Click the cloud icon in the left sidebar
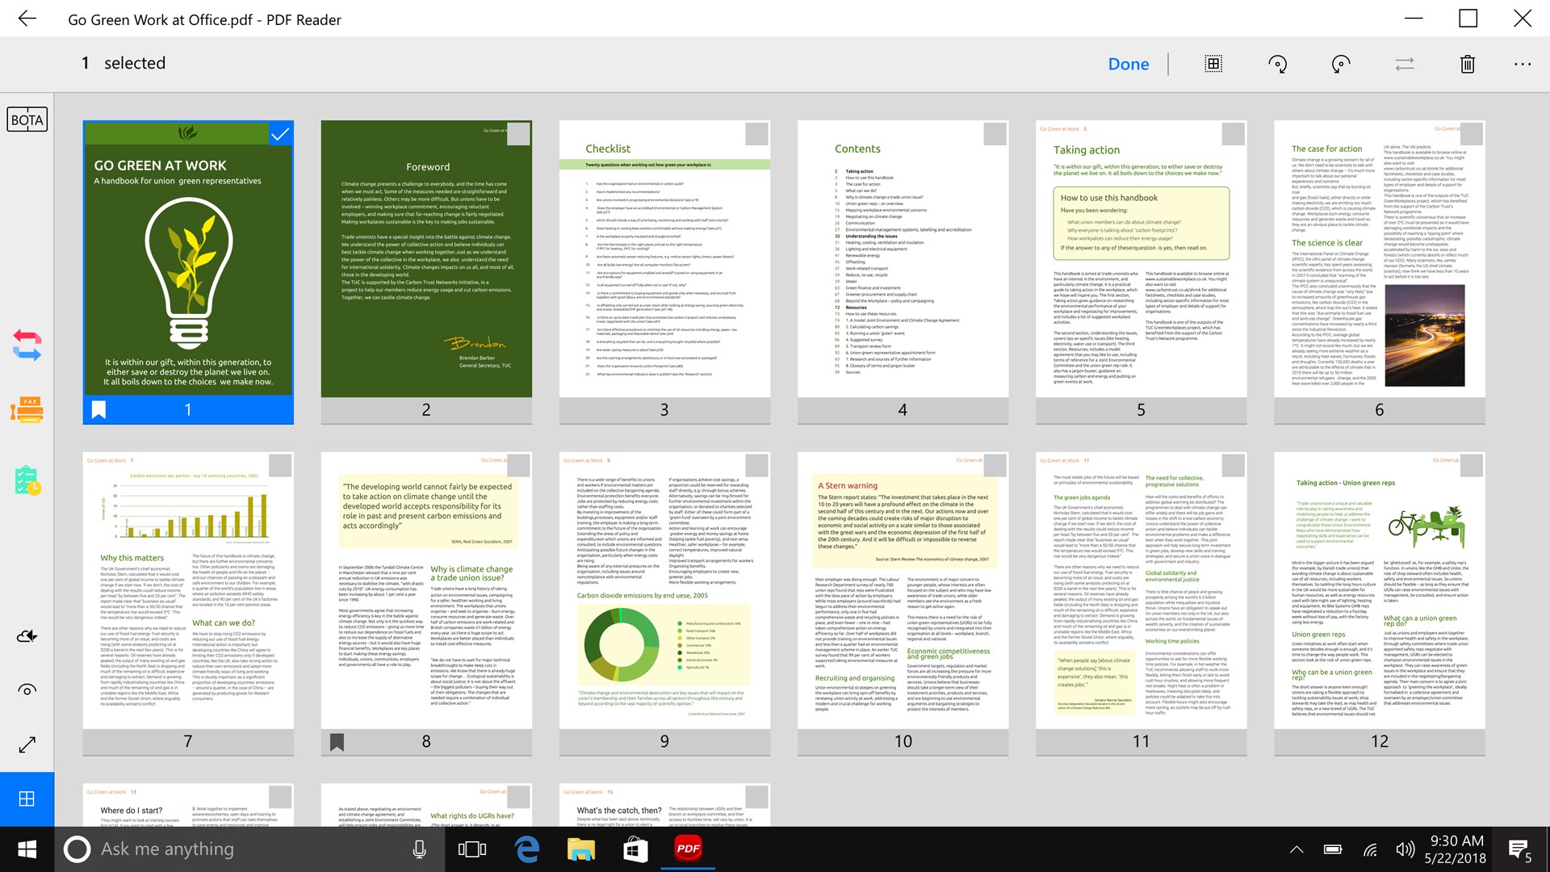Viewport: 1550px width, 872px height. tap(27, 635)
